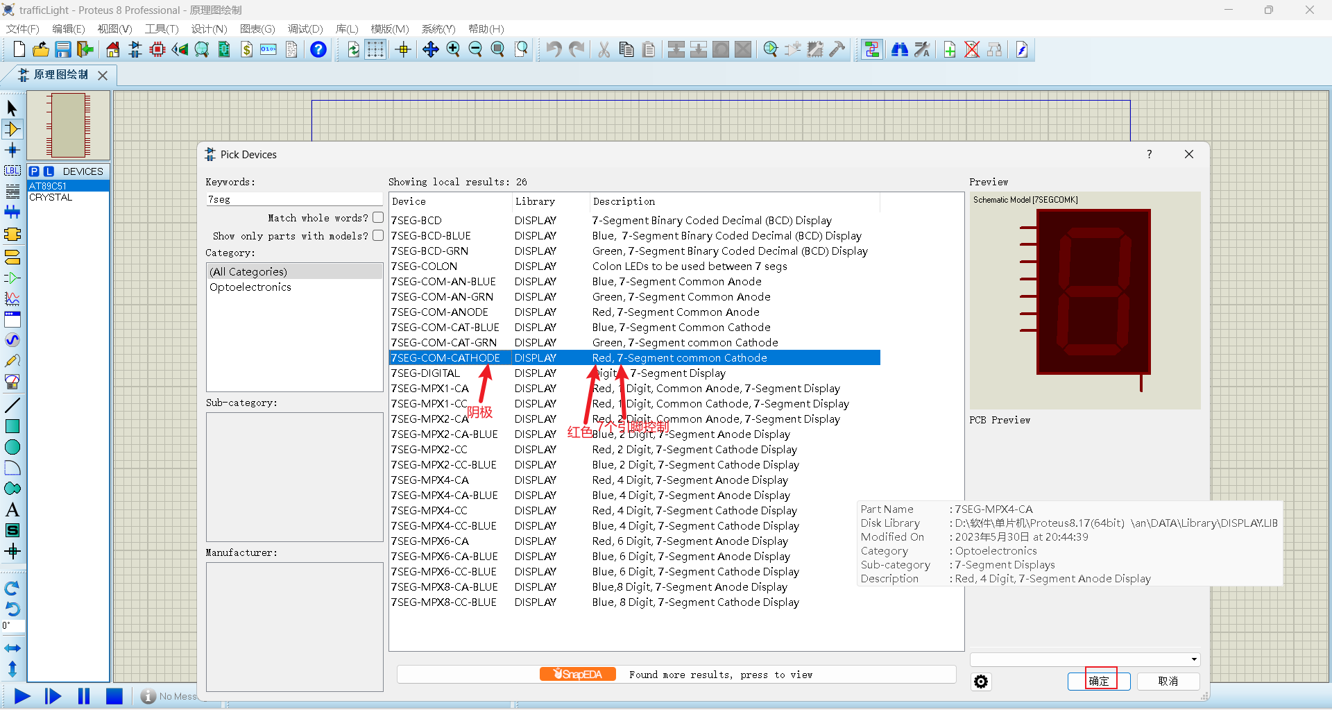Viewport: 1332px width, 710px height.
Task: Stop the simulation
Action: [114, 696]
